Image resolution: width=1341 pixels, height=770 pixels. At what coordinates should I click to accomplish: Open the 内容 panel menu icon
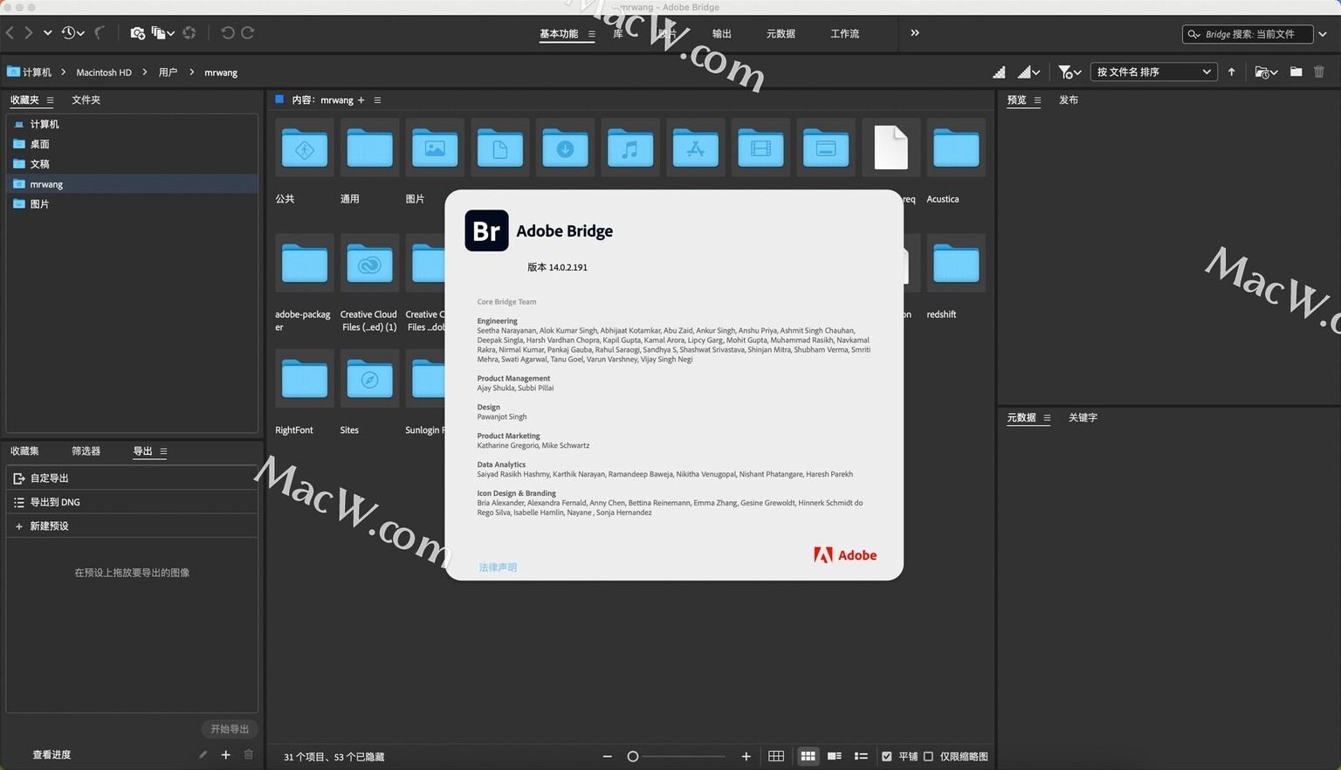point(377,100)
